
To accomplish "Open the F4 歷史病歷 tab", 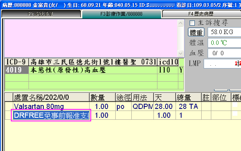I will pyautogui.click(x=202, y=14).
